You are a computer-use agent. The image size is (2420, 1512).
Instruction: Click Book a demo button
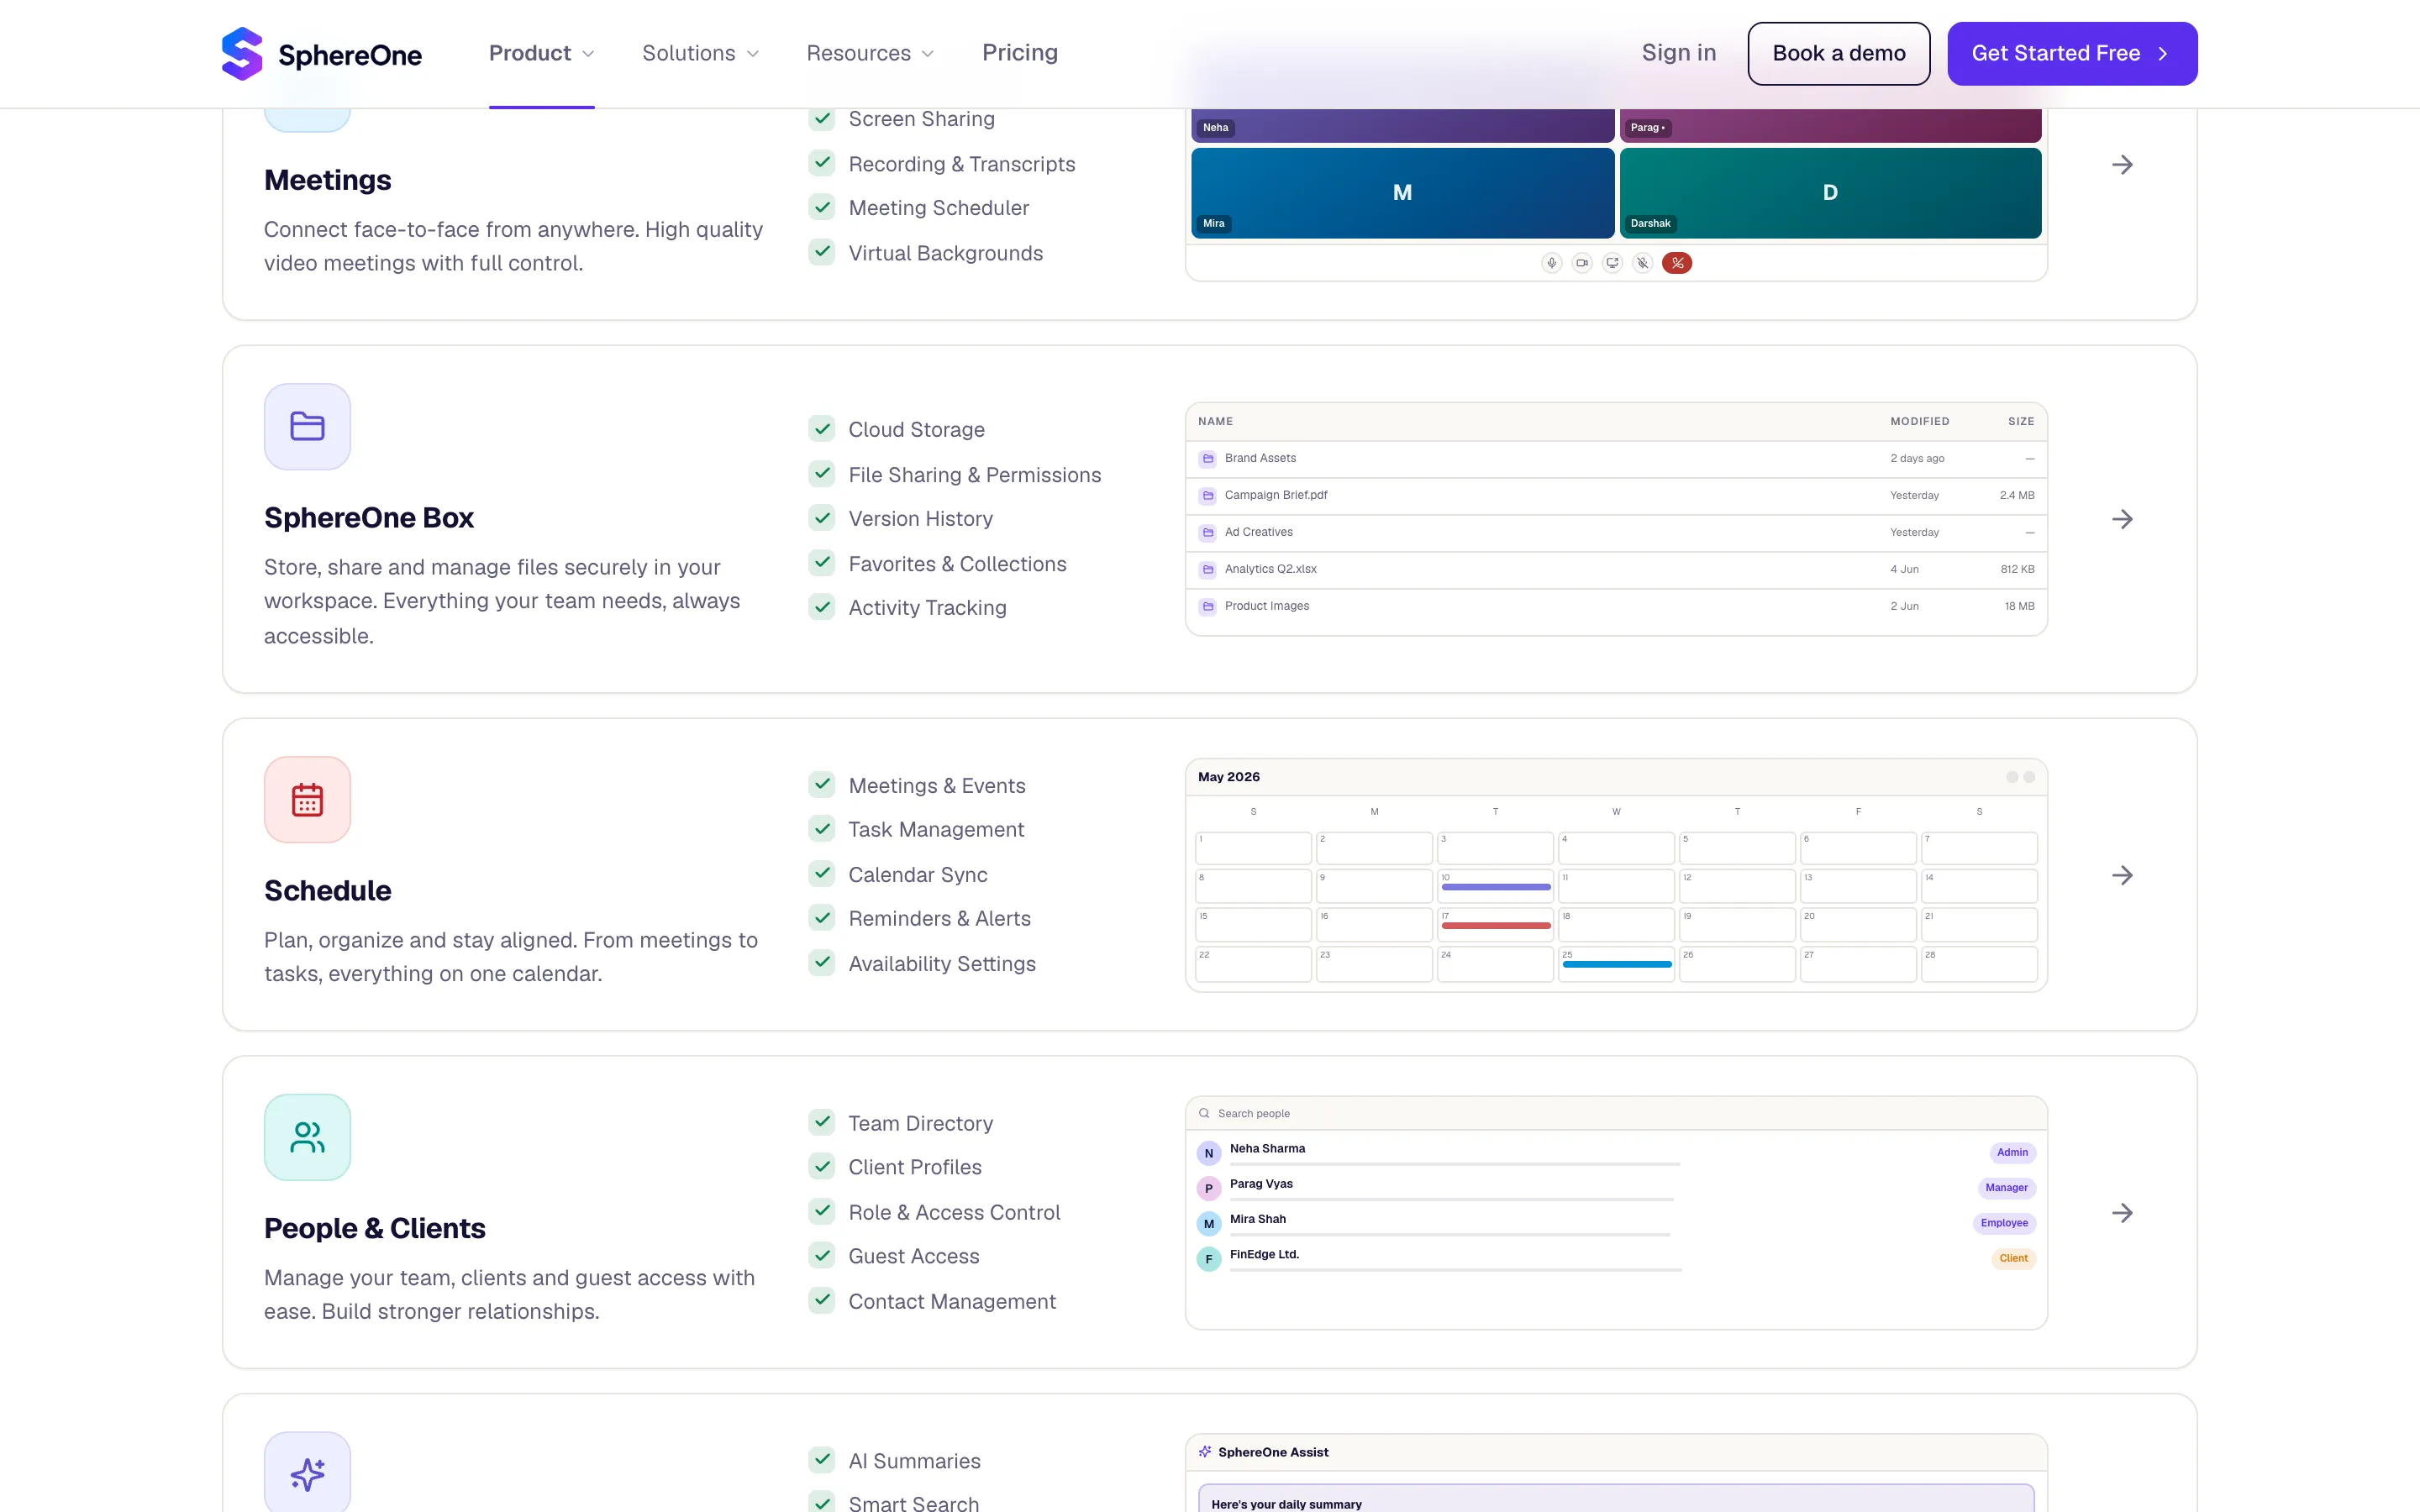(1838, 54)
